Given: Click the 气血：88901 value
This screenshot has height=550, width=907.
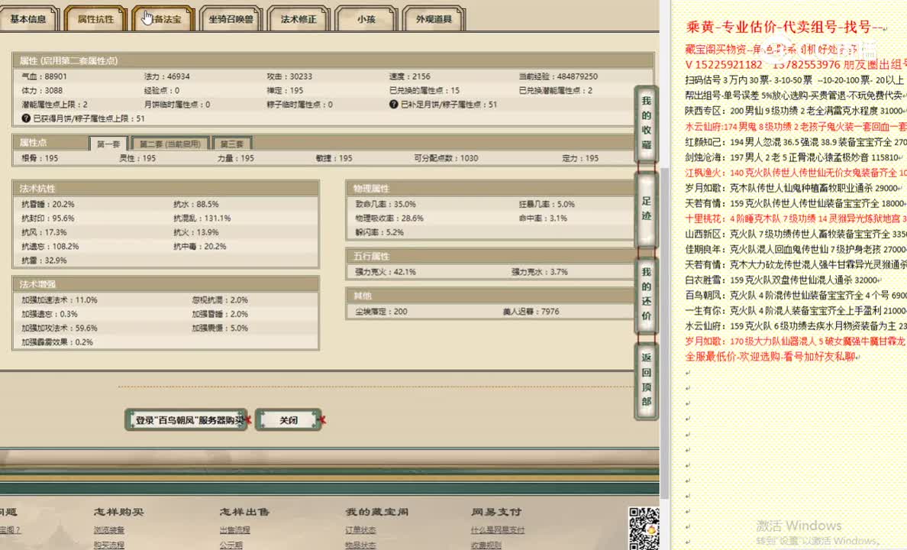Looking at the screenshot, I should click(x=44, y=76).
